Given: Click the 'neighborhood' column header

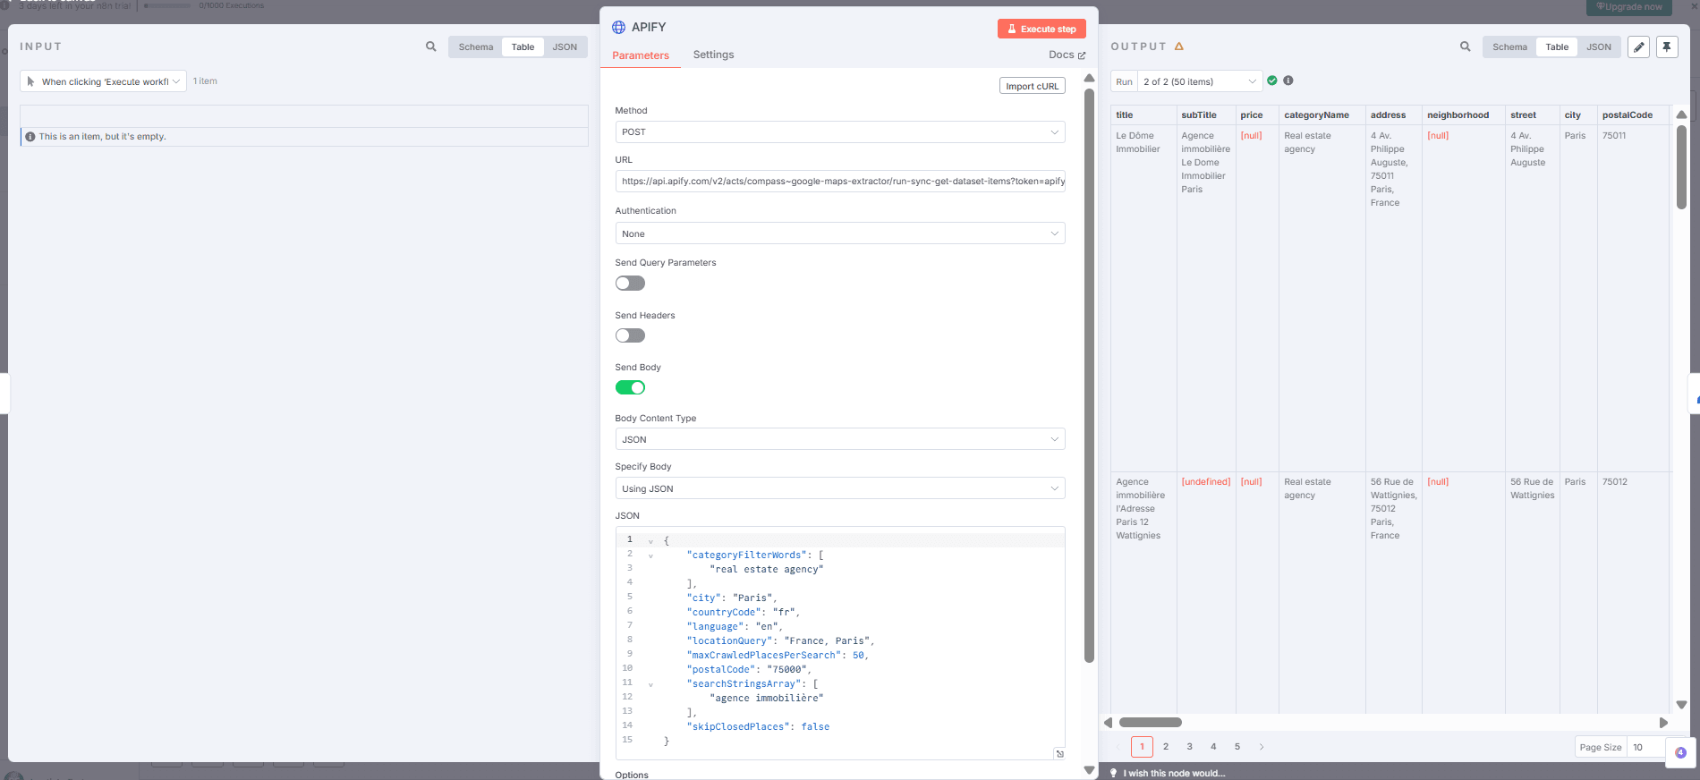Looking at the screenshot, I should (x=1463, y=114).
